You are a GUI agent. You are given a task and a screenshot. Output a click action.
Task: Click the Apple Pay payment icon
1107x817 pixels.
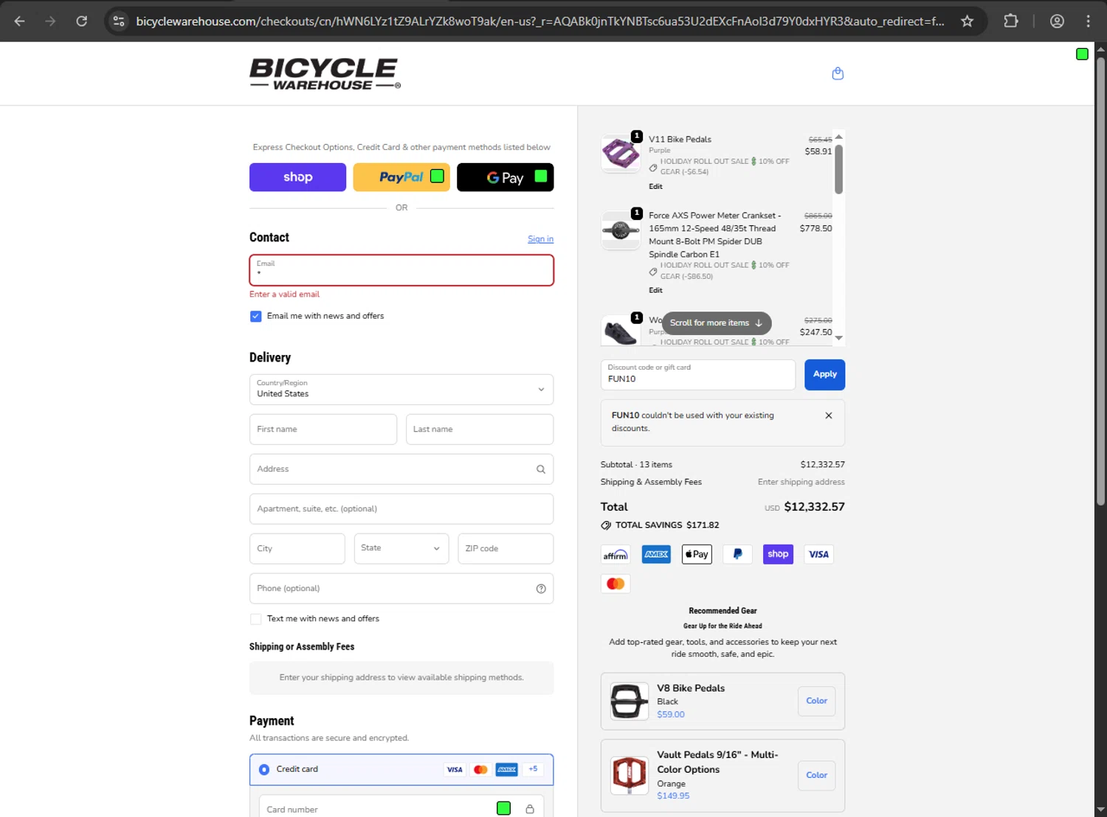(x=697, y=554)
